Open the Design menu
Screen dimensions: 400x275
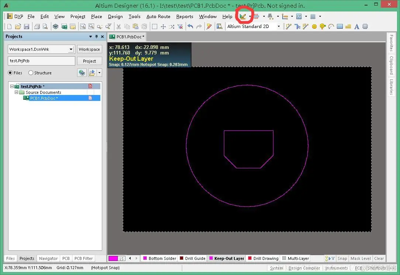tap(115, 17)
